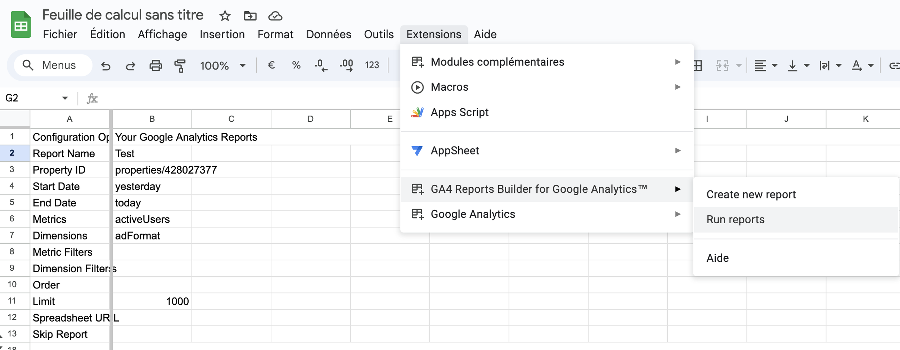Click the text rotation icon

[x=857, y=66]
